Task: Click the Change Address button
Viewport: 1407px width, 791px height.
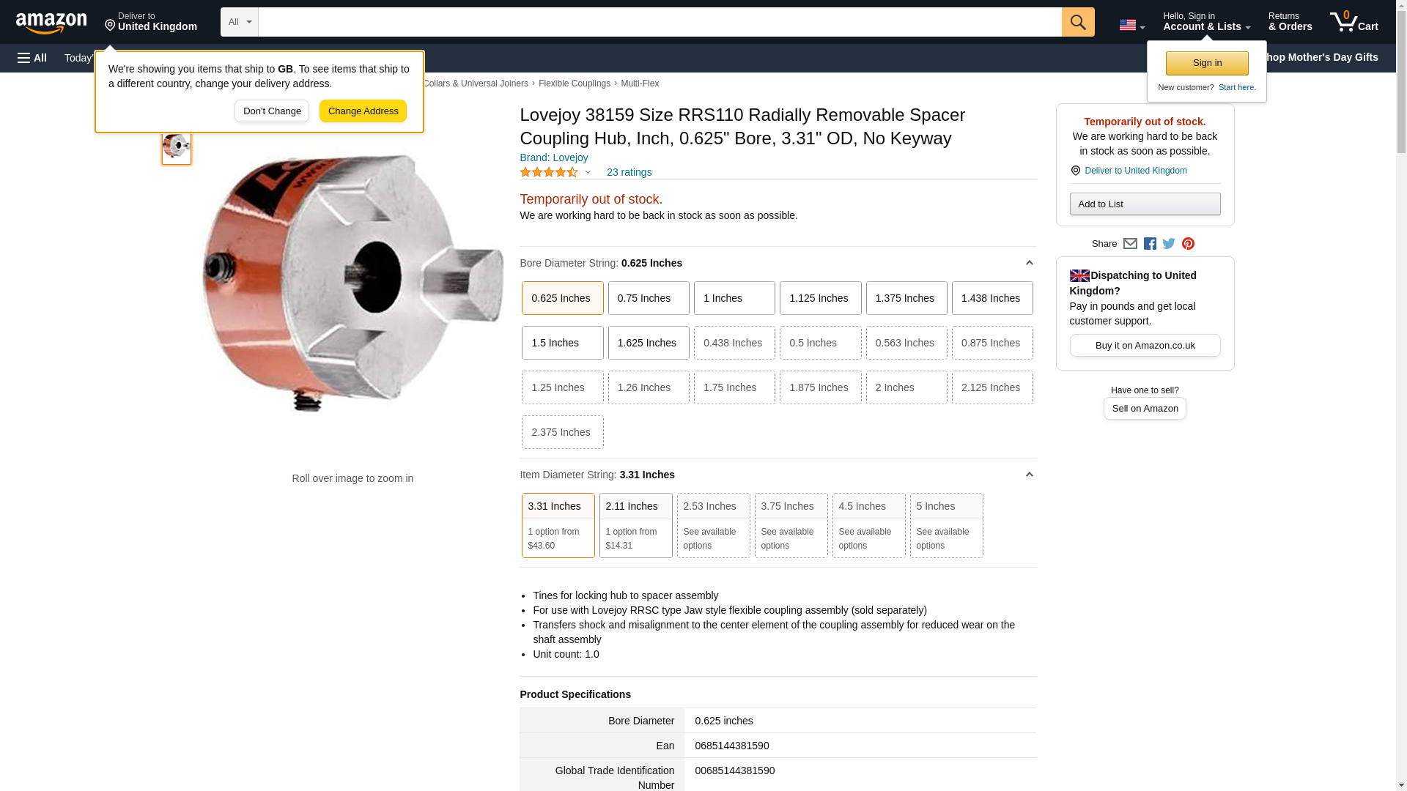Action: (363, 111)
